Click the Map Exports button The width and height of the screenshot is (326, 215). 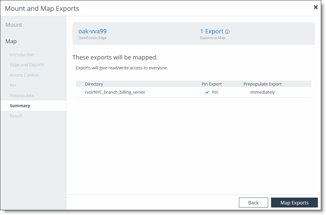pos(294,203)
